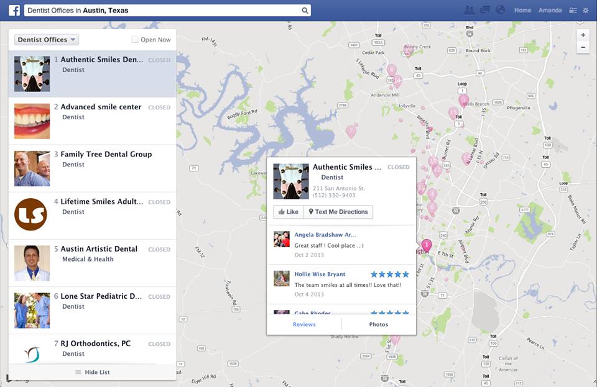The height and width of the screenshot is (387, 597).
Task: Click the address 211 San Antonio St.
Action: [x=339, y=188]
